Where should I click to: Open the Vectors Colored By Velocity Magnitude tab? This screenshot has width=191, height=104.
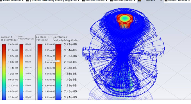pos(53,1)
